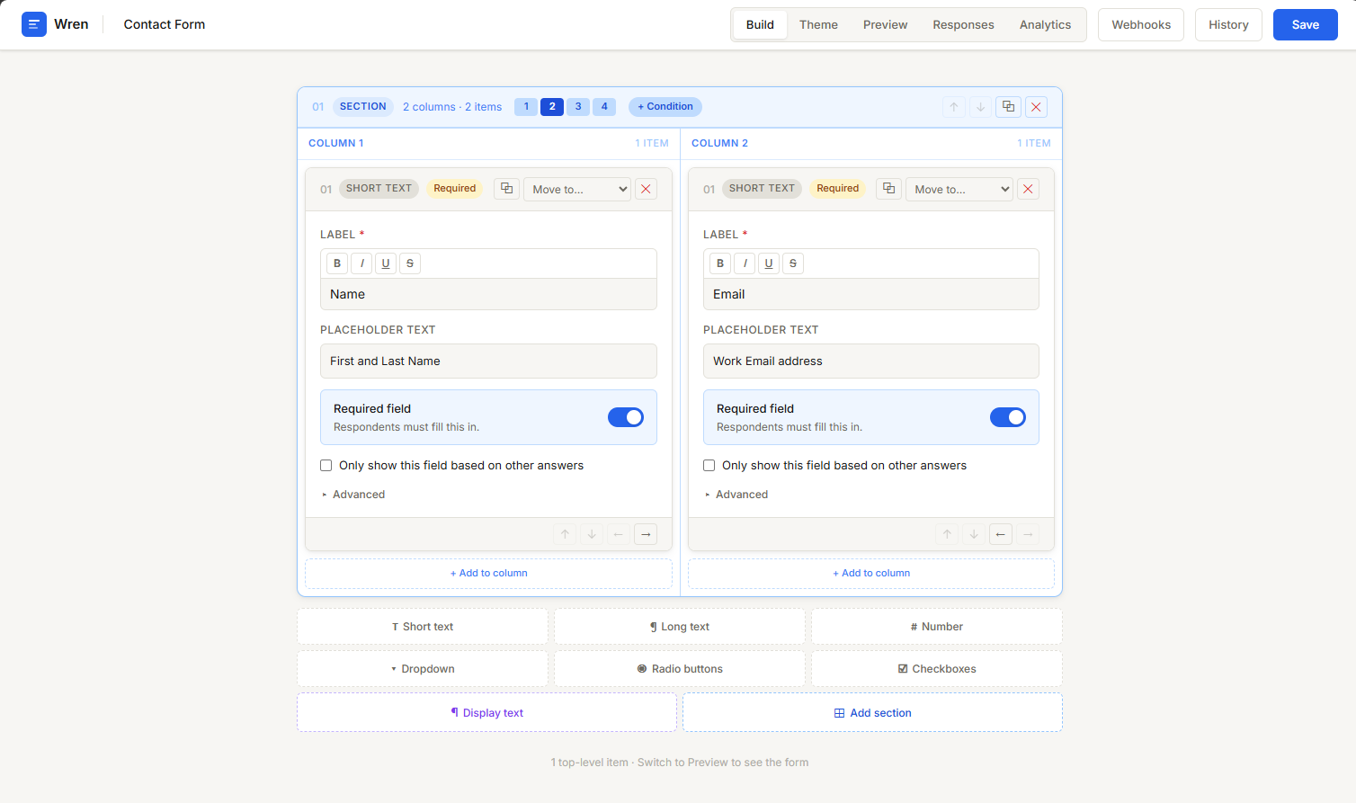Check conditional display box for Email field
1356x803 pixels.
[709, 466]
